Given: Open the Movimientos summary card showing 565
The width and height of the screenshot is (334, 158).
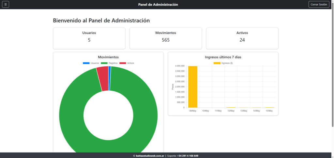Looking at the screenshot, I should (x=166, y=38).
